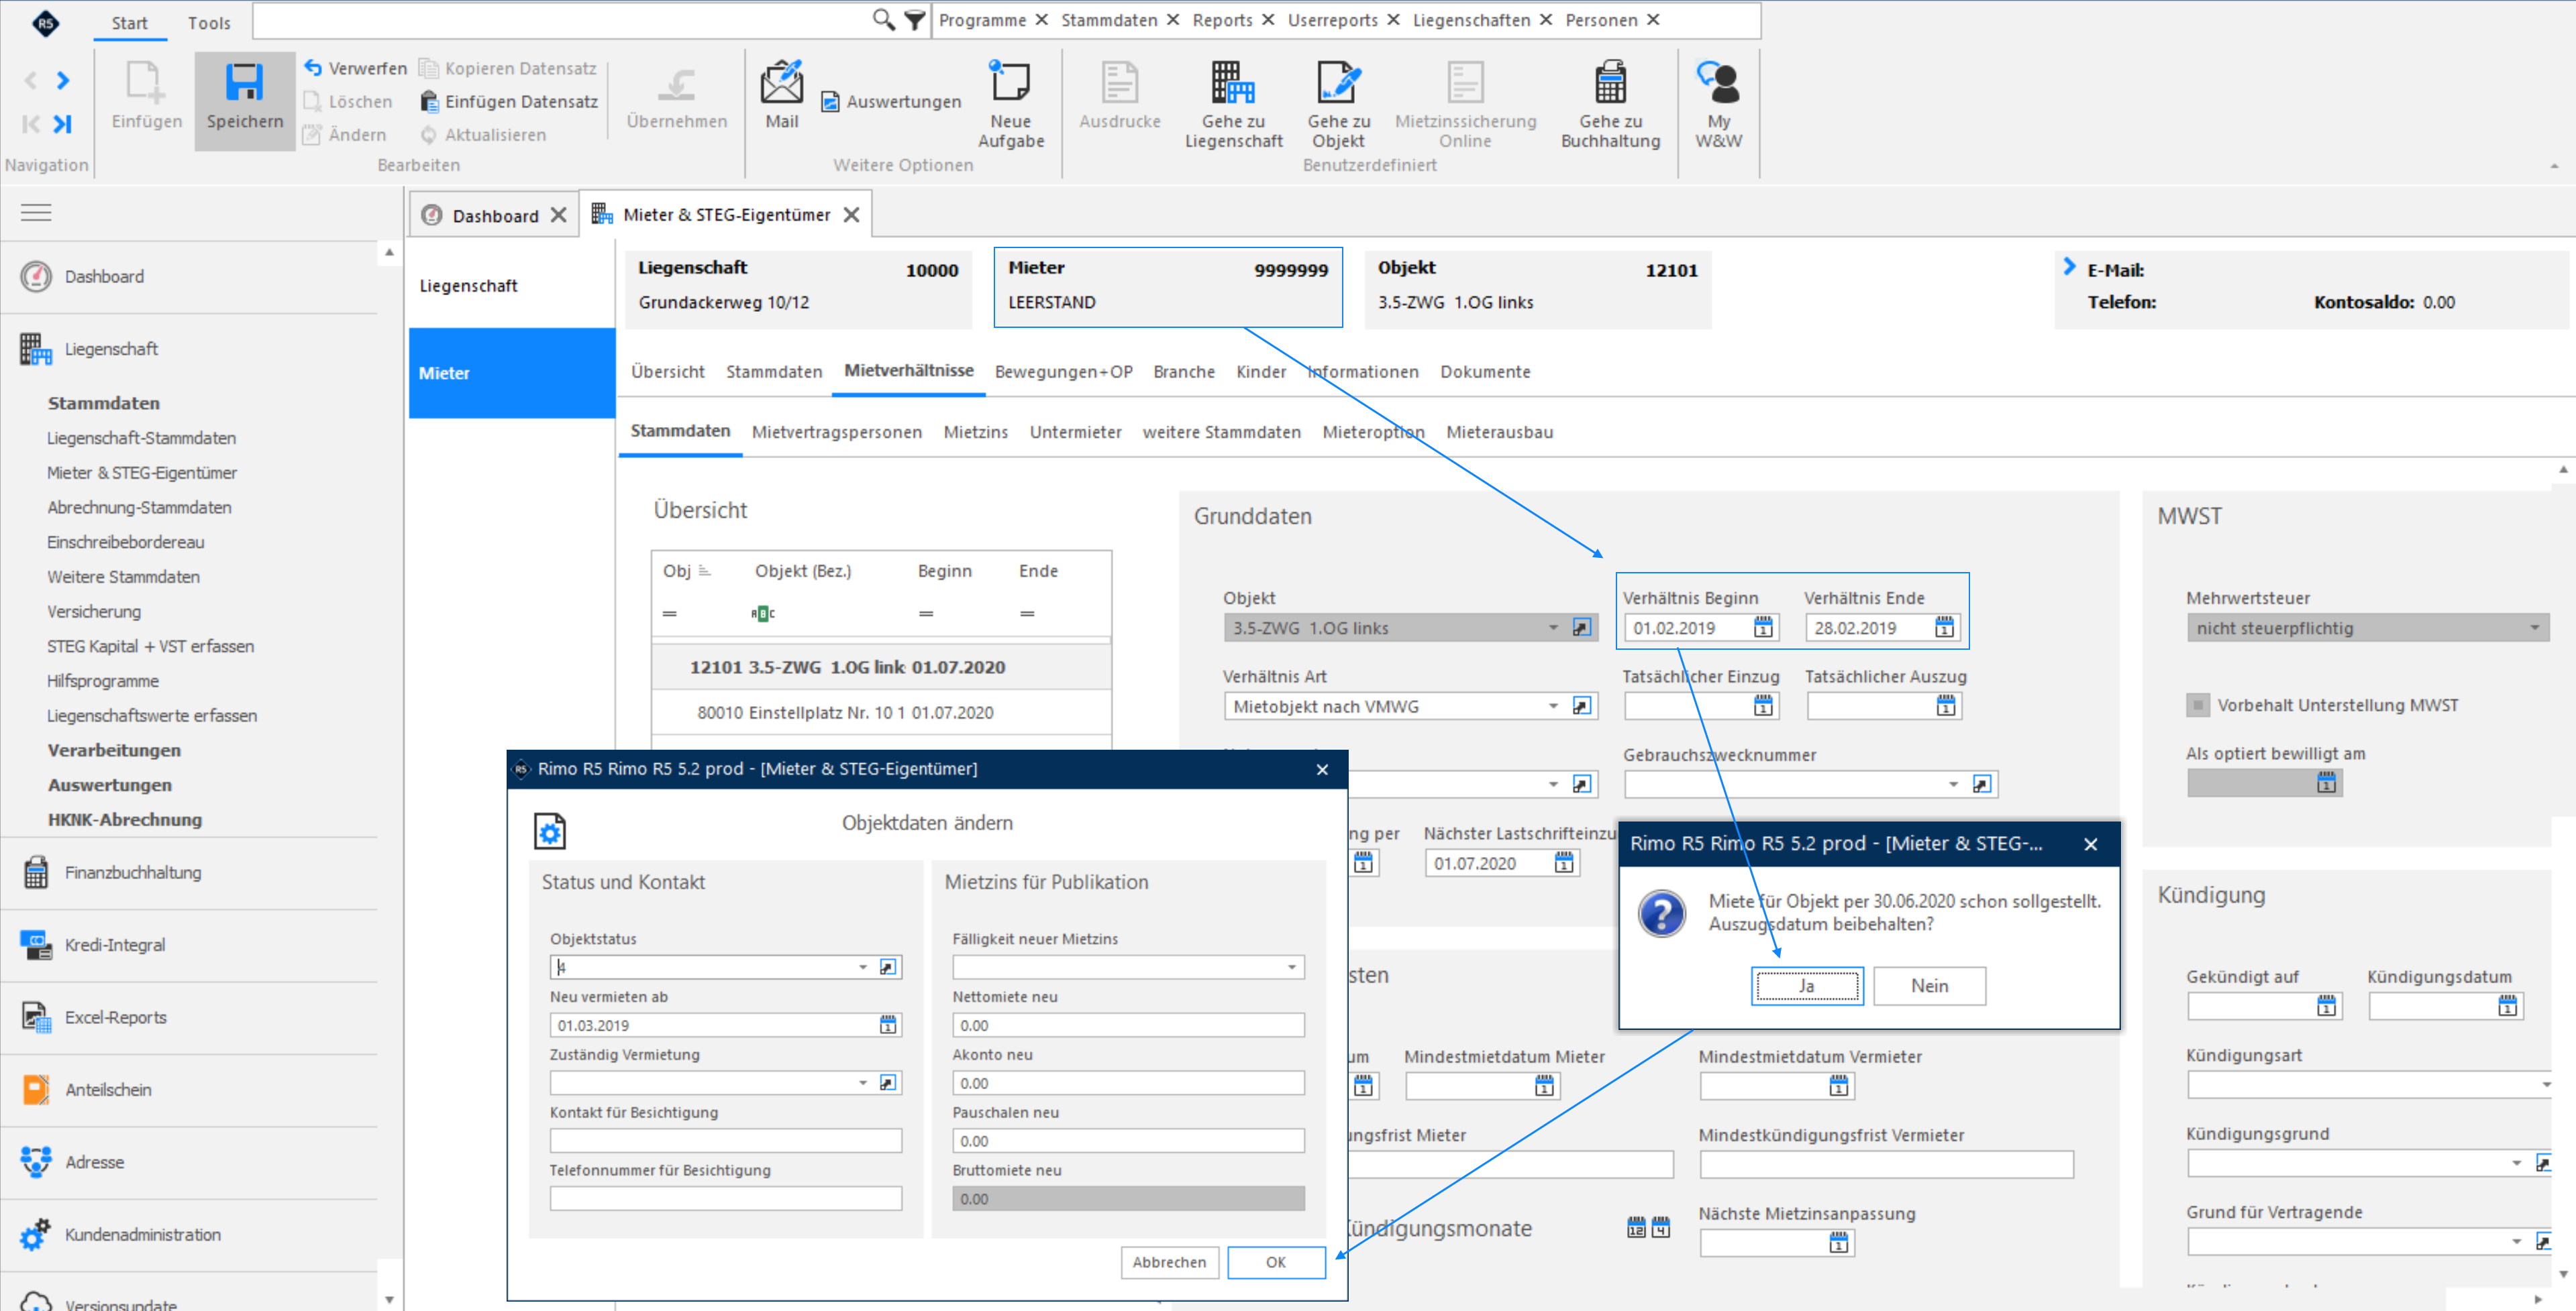Open the Mail icon in ribbon

click(x=781, y=82)
